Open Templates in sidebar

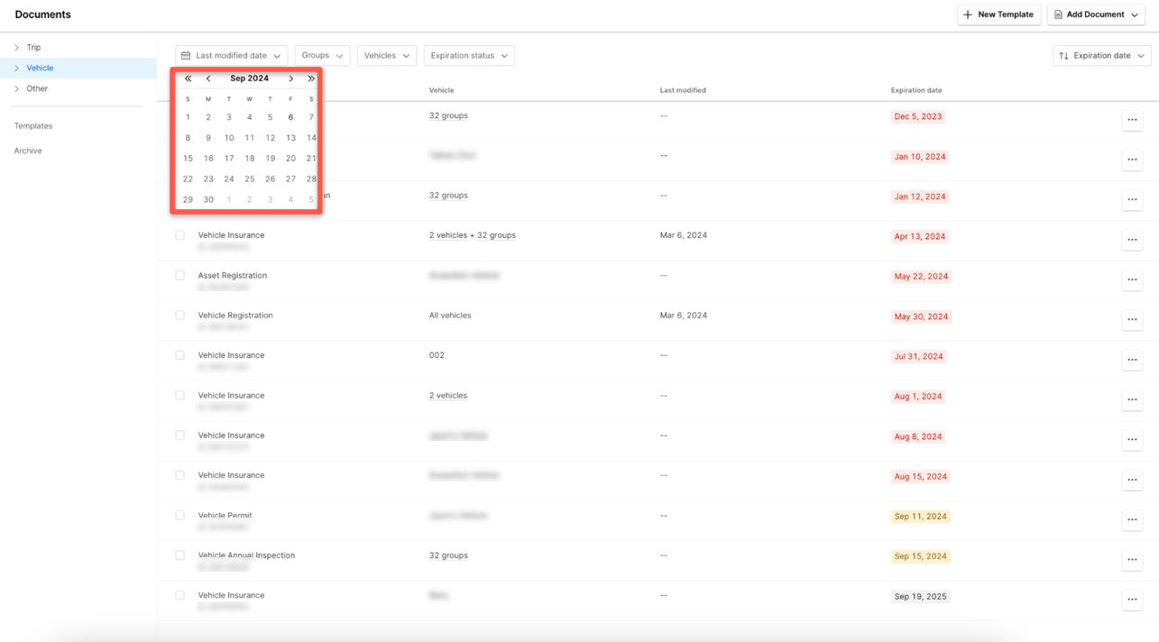33,126
